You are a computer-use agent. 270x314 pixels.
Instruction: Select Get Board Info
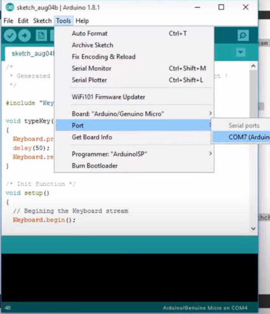click(x=134, y=137)
